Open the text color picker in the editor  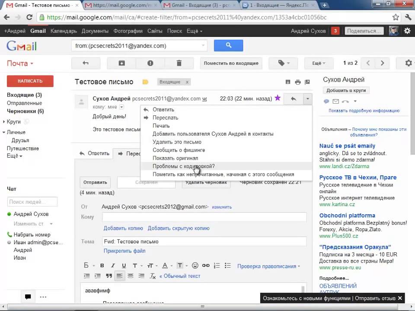166,266
